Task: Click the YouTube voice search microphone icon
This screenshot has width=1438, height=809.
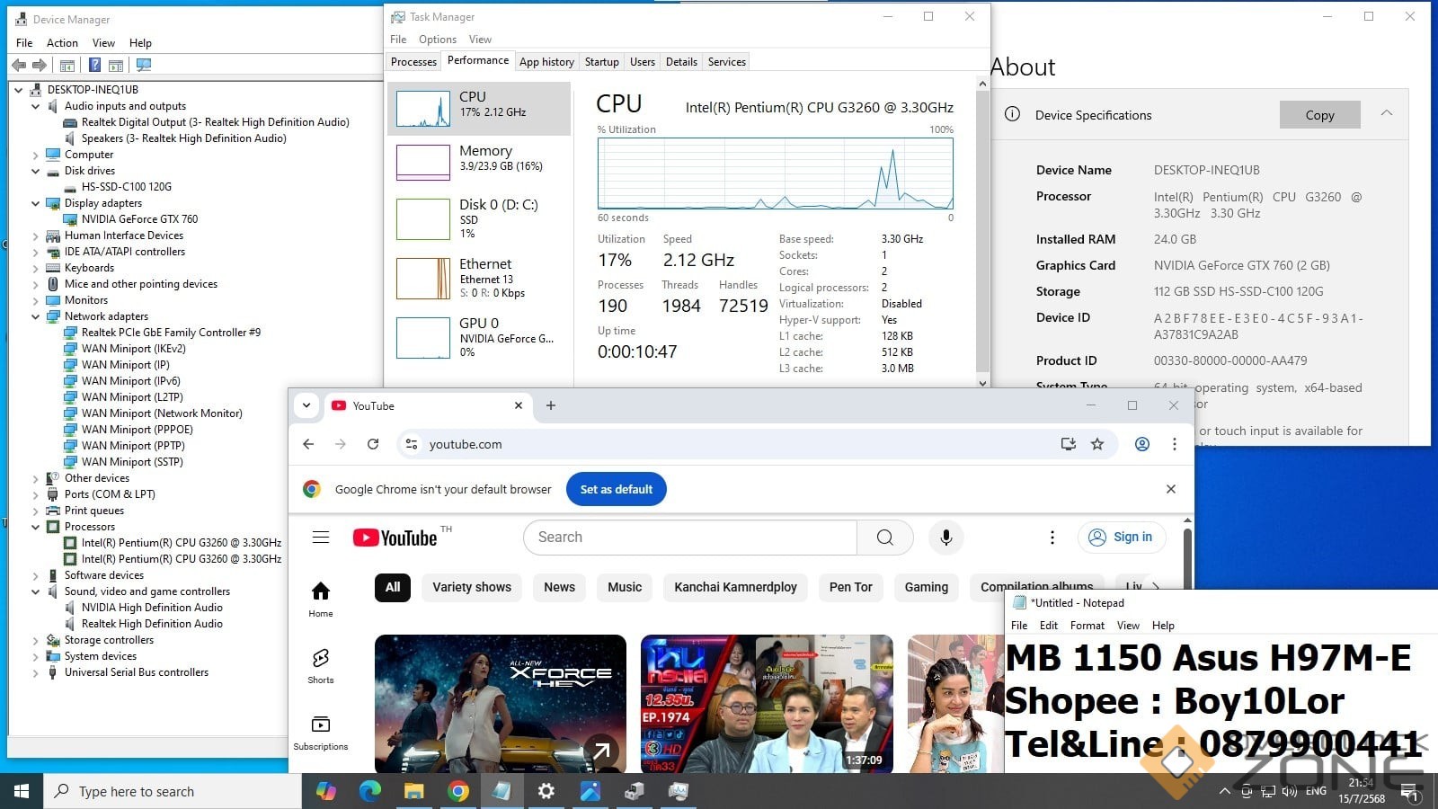Action: point(945,537)
